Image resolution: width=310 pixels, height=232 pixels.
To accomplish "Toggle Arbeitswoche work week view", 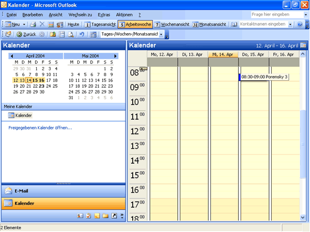I will click(135, 24).
